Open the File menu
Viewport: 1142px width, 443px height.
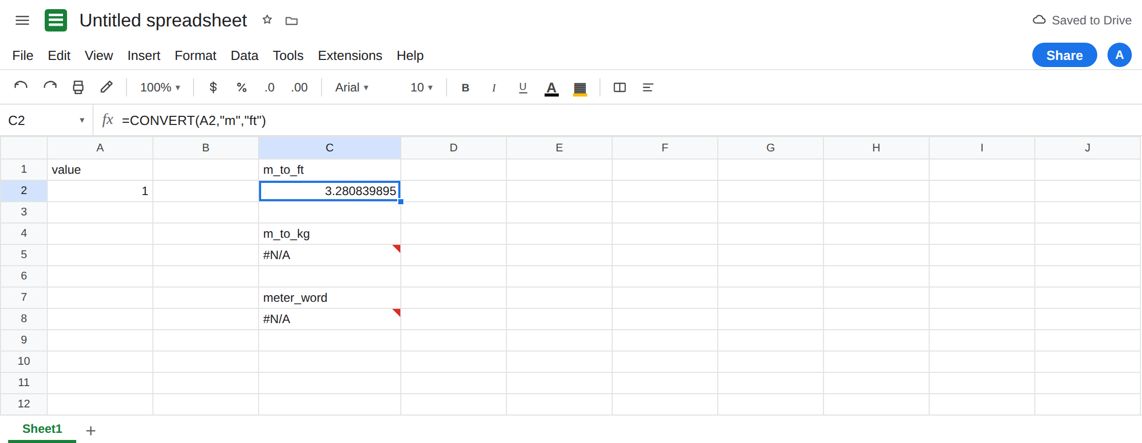[x=23, y=55]
